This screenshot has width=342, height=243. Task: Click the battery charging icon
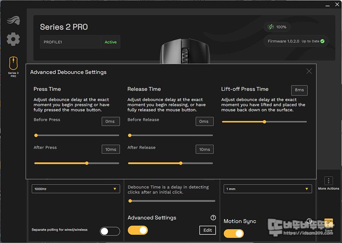(271, 27)
